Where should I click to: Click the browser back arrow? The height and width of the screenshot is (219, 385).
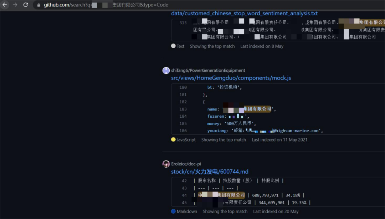point(5,5)
